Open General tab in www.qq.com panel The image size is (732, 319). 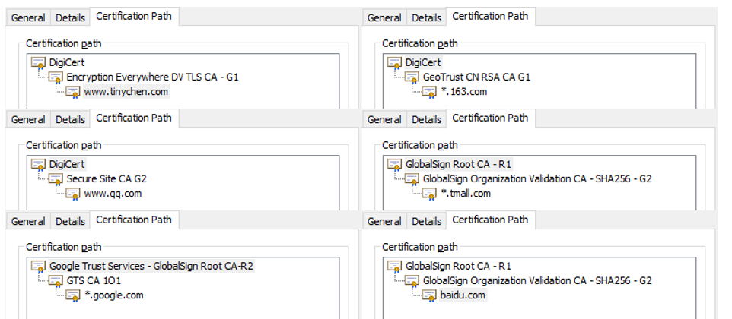[x=28, y=119]
